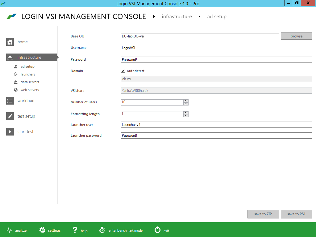Open analyzer from the bottom bar
The width and height of the screenshot is (316, 237).
(x=10, y=230)
